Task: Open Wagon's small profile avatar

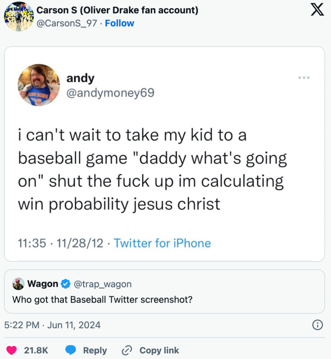Action: point(18,284)
